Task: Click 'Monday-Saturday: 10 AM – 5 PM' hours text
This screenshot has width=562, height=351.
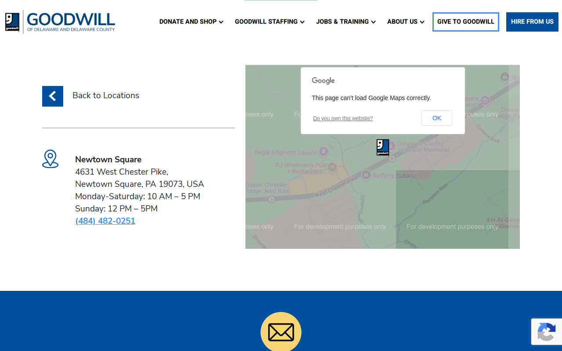Action: point(138,196)
